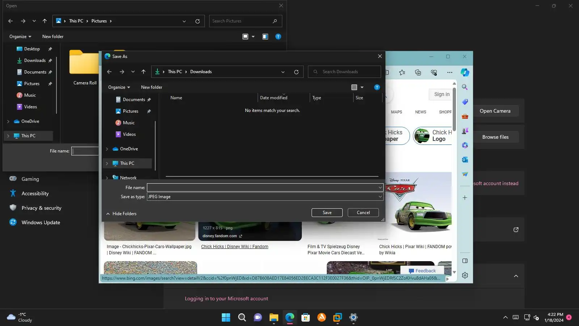This screenshot has height=326, width=579.
Task: Click the forward arrow in Save As dialog
Action: (122, 72)
